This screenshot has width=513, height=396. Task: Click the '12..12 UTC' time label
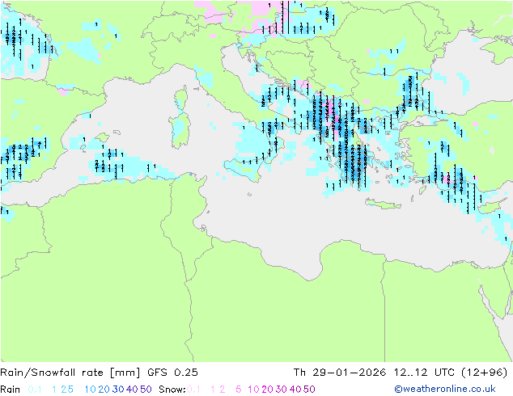pos(424,373)
